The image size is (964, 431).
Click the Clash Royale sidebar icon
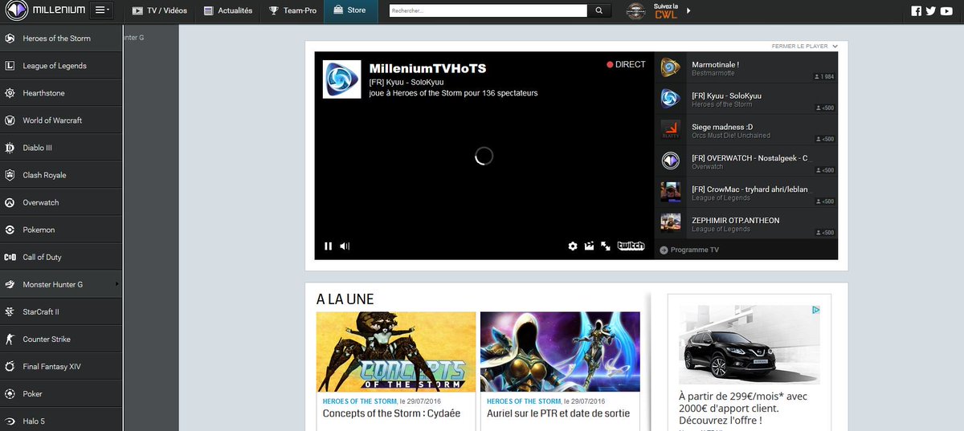(10, 175)
